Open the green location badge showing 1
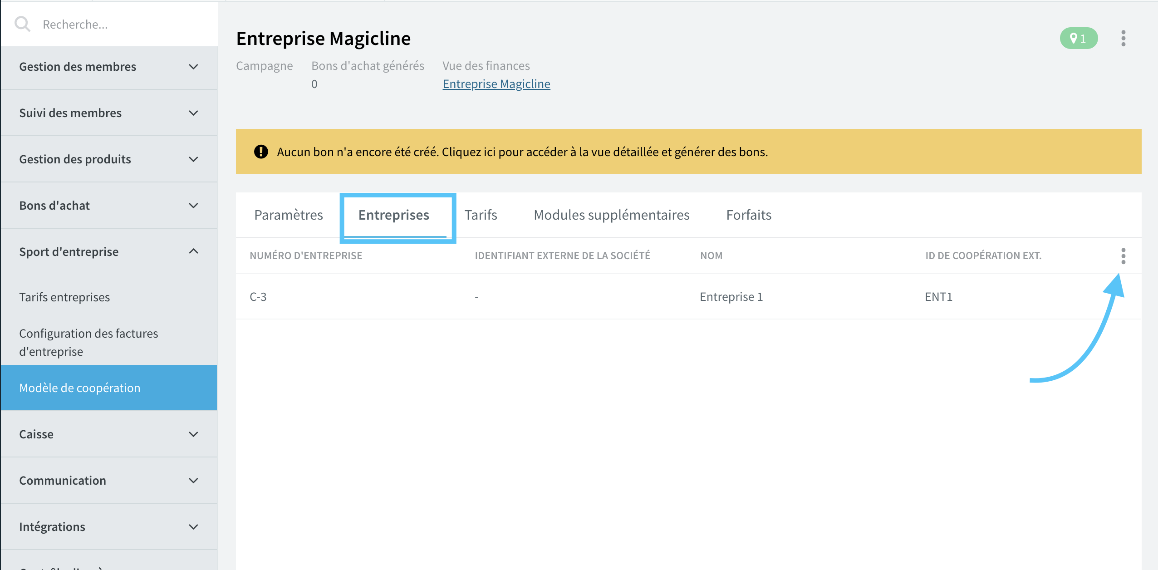 1079,39
